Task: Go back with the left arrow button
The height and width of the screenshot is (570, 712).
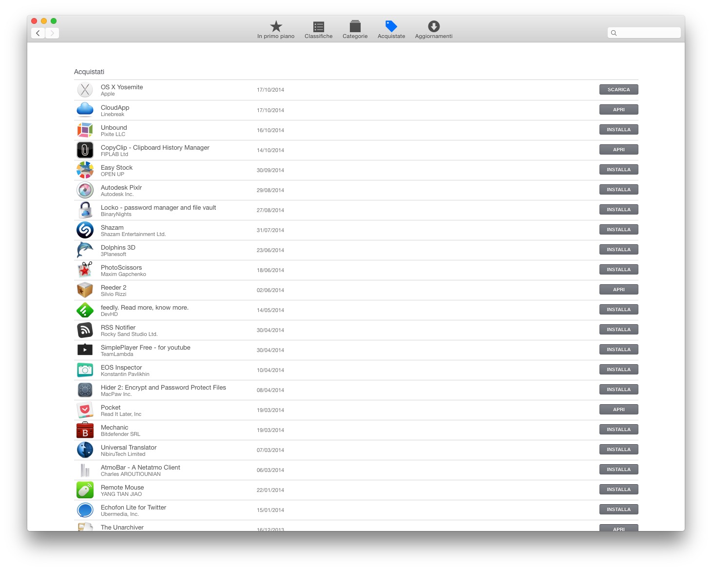Action: pyautogui.click(x=38, y=33)
